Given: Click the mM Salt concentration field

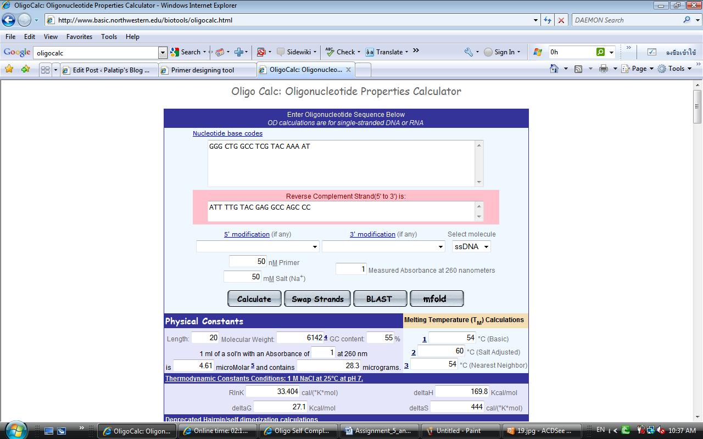Looking at the screenshot, I should click(242, 277).
